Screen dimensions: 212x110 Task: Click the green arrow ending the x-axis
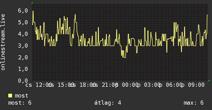tap(209, 81)
